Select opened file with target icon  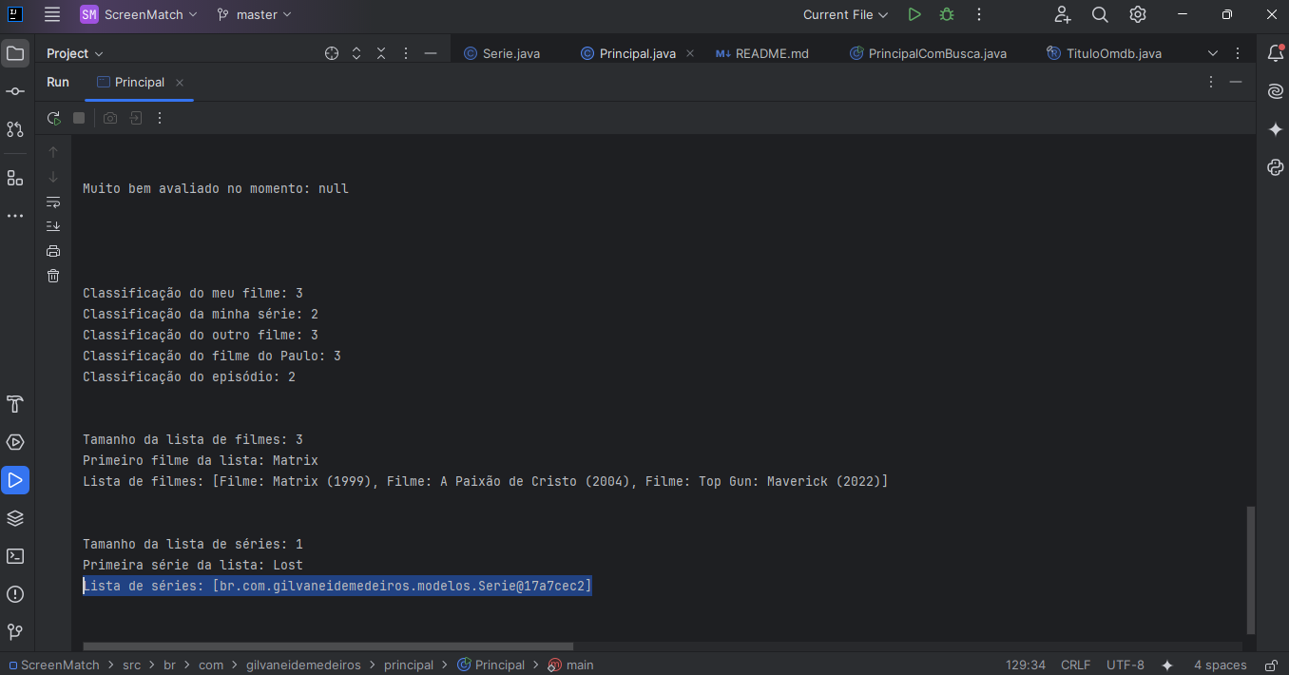pos(332,53)
